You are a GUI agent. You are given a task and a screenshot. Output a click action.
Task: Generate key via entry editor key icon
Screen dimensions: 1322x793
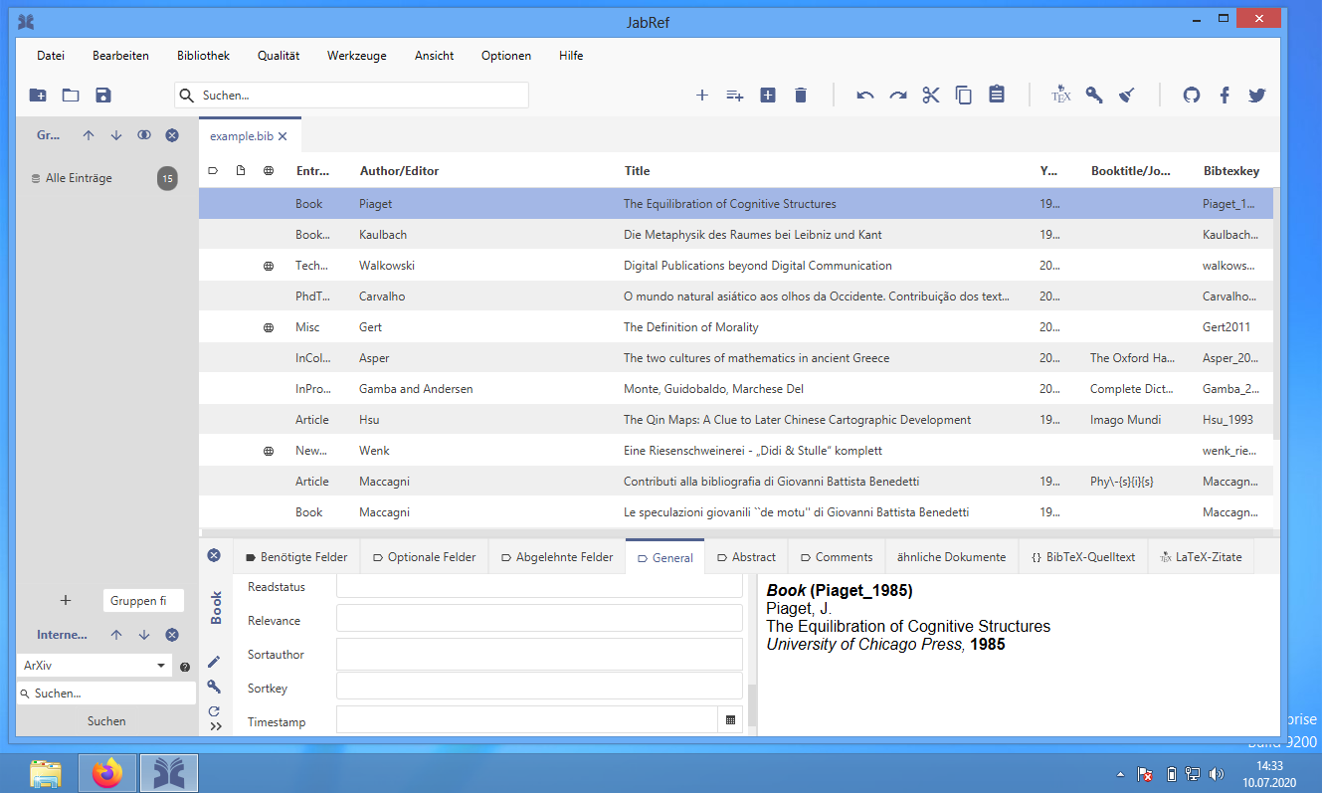214,687
